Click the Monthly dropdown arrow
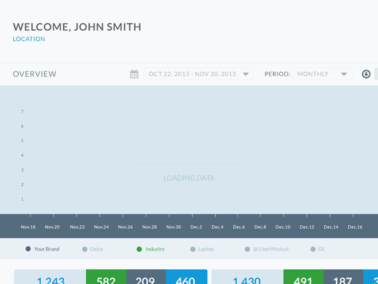This screenshot has height=284, width=378. point(344,74)
